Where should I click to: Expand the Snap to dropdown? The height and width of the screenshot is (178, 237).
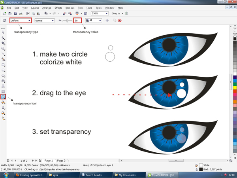122,13
